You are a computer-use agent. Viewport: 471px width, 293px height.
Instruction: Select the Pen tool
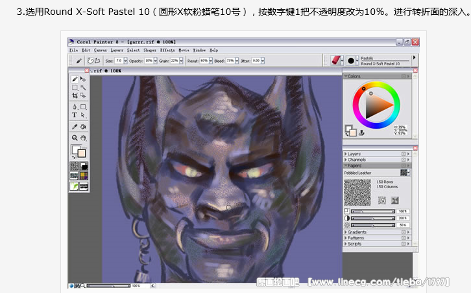[75, 107]
